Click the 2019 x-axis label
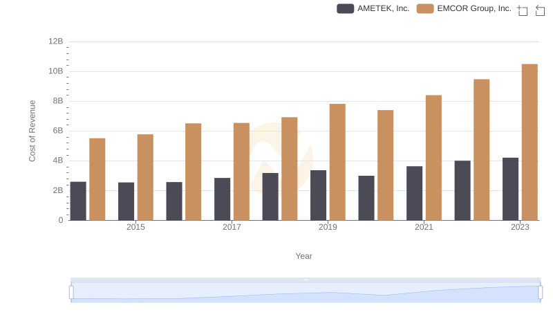Image resolution: width=553 pixels, height=319 pixels. click(328, 227)
